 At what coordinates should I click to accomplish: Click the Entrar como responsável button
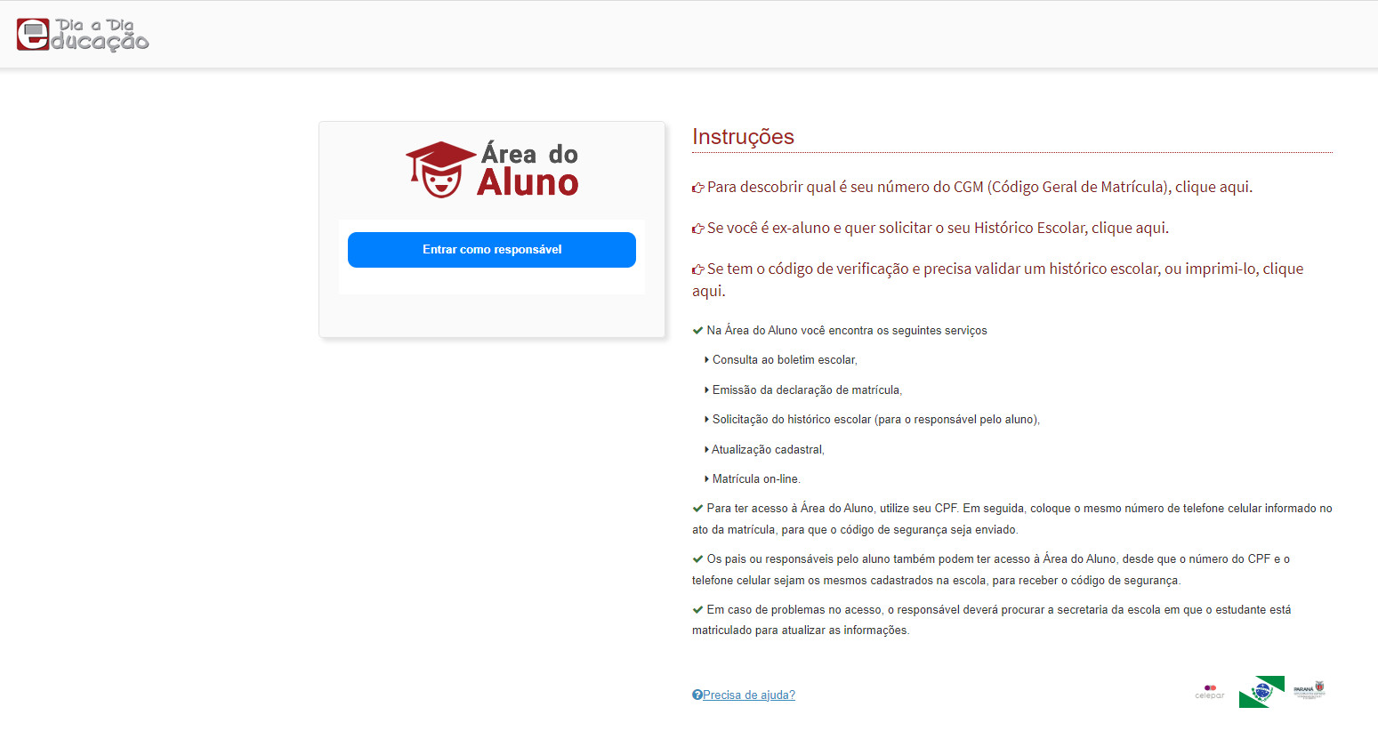click(x=492, y=250)
